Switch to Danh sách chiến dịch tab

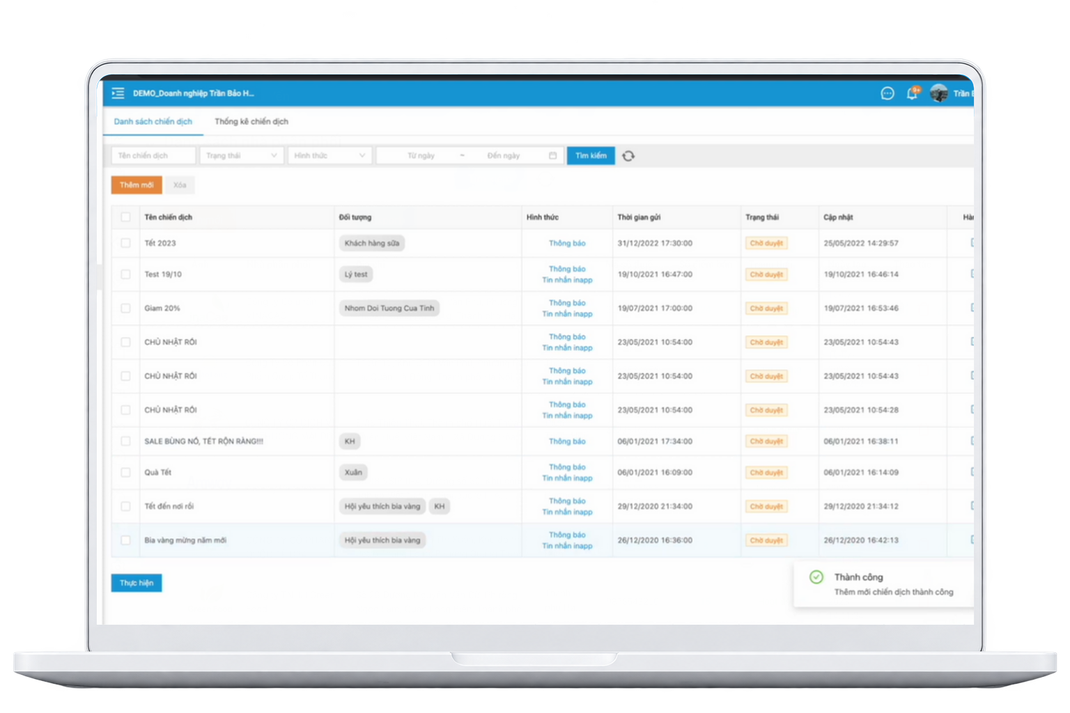153,121
